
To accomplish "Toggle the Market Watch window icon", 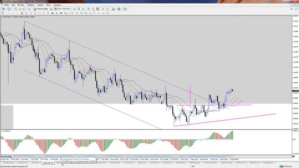I will 16,9.
